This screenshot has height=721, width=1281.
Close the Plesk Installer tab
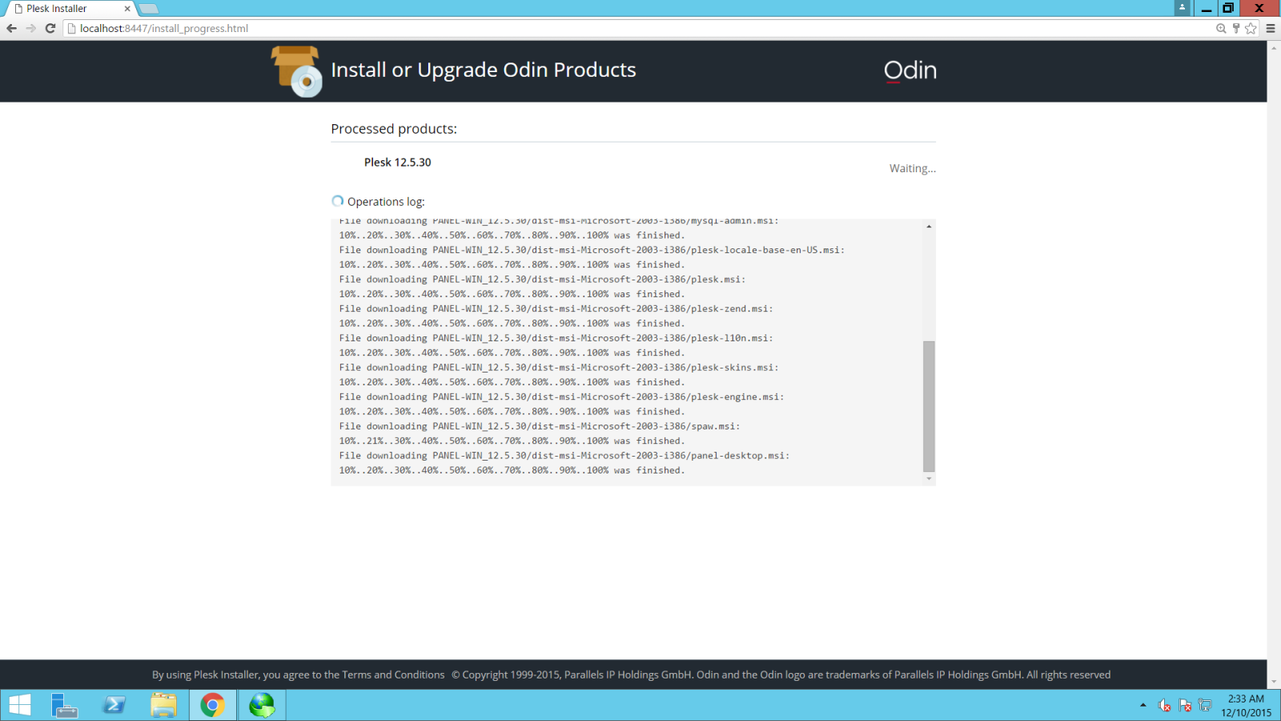point(126,9)
